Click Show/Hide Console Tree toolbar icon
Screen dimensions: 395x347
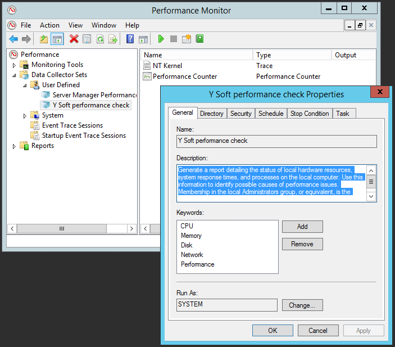(57, 39)
